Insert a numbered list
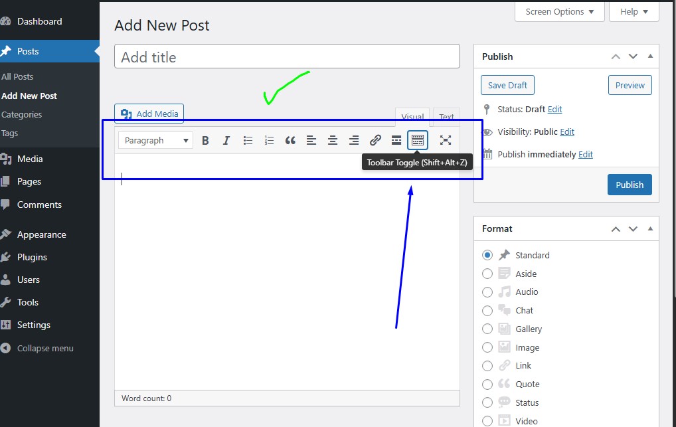The image size is (676, 427). pyautogui.click(x=269, y=140)
